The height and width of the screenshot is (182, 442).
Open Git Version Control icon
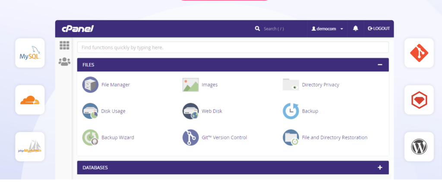pyautogui.click(x=190, y=138)
